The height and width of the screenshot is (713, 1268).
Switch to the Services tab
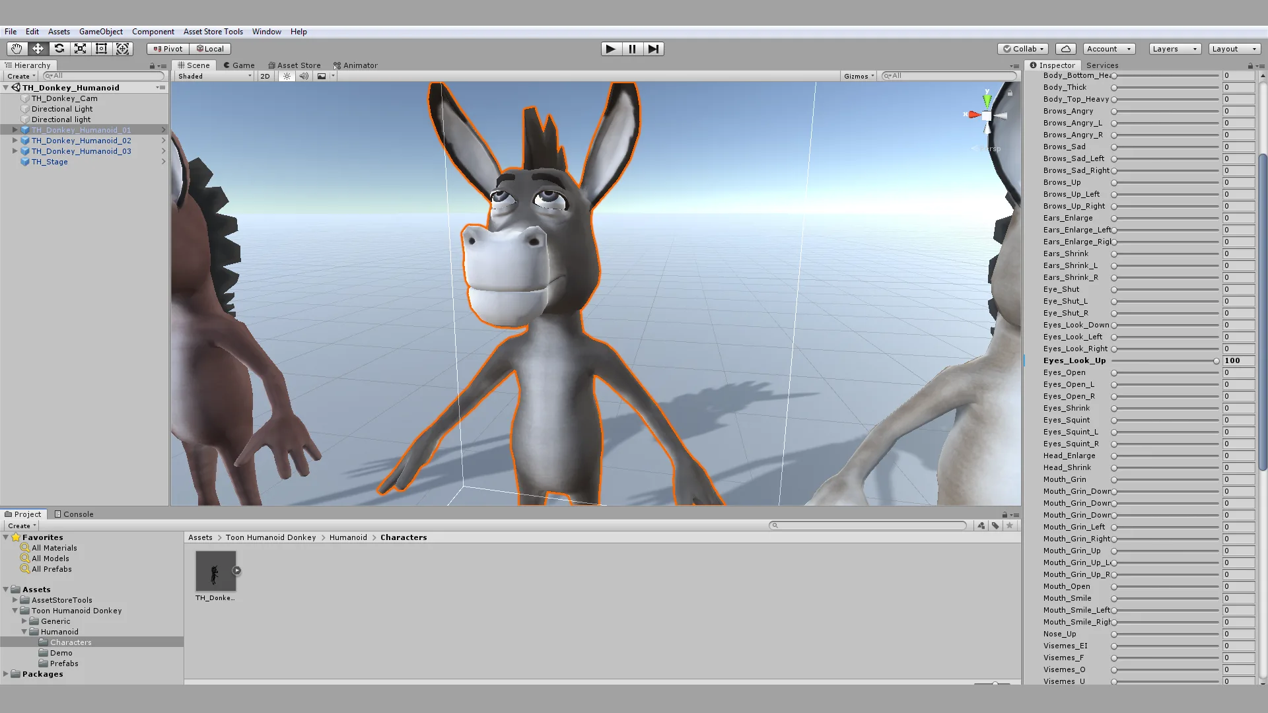[1102, 65]
